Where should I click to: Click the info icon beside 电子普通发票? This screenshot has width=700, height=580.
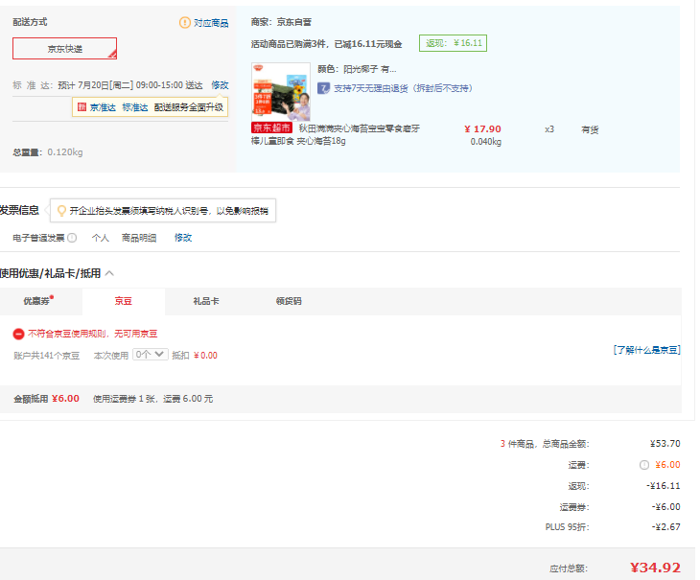click(72, 238)
